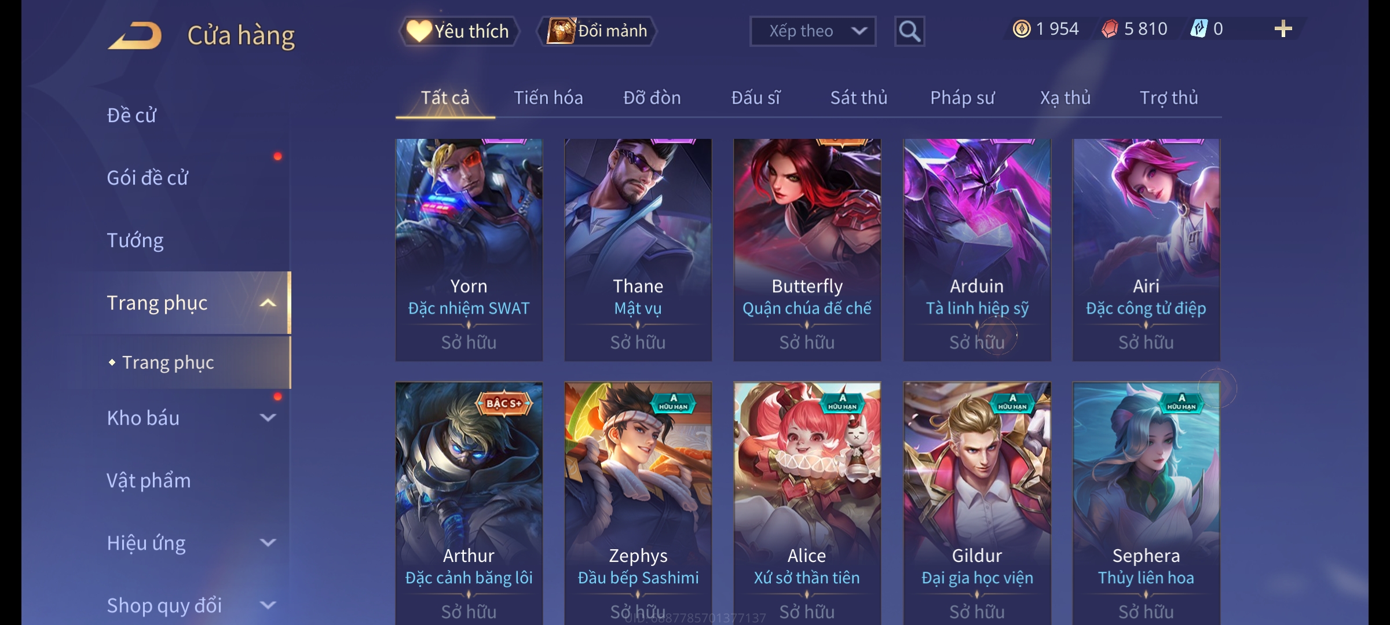Click the heart icon in Yêu thích
This screenshot has width=1390, height=625.
(419, 31)
